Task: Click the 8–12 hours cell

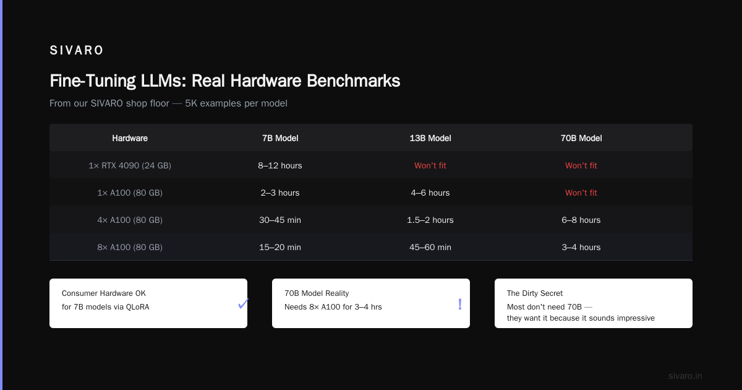Action: coord(280,165)
